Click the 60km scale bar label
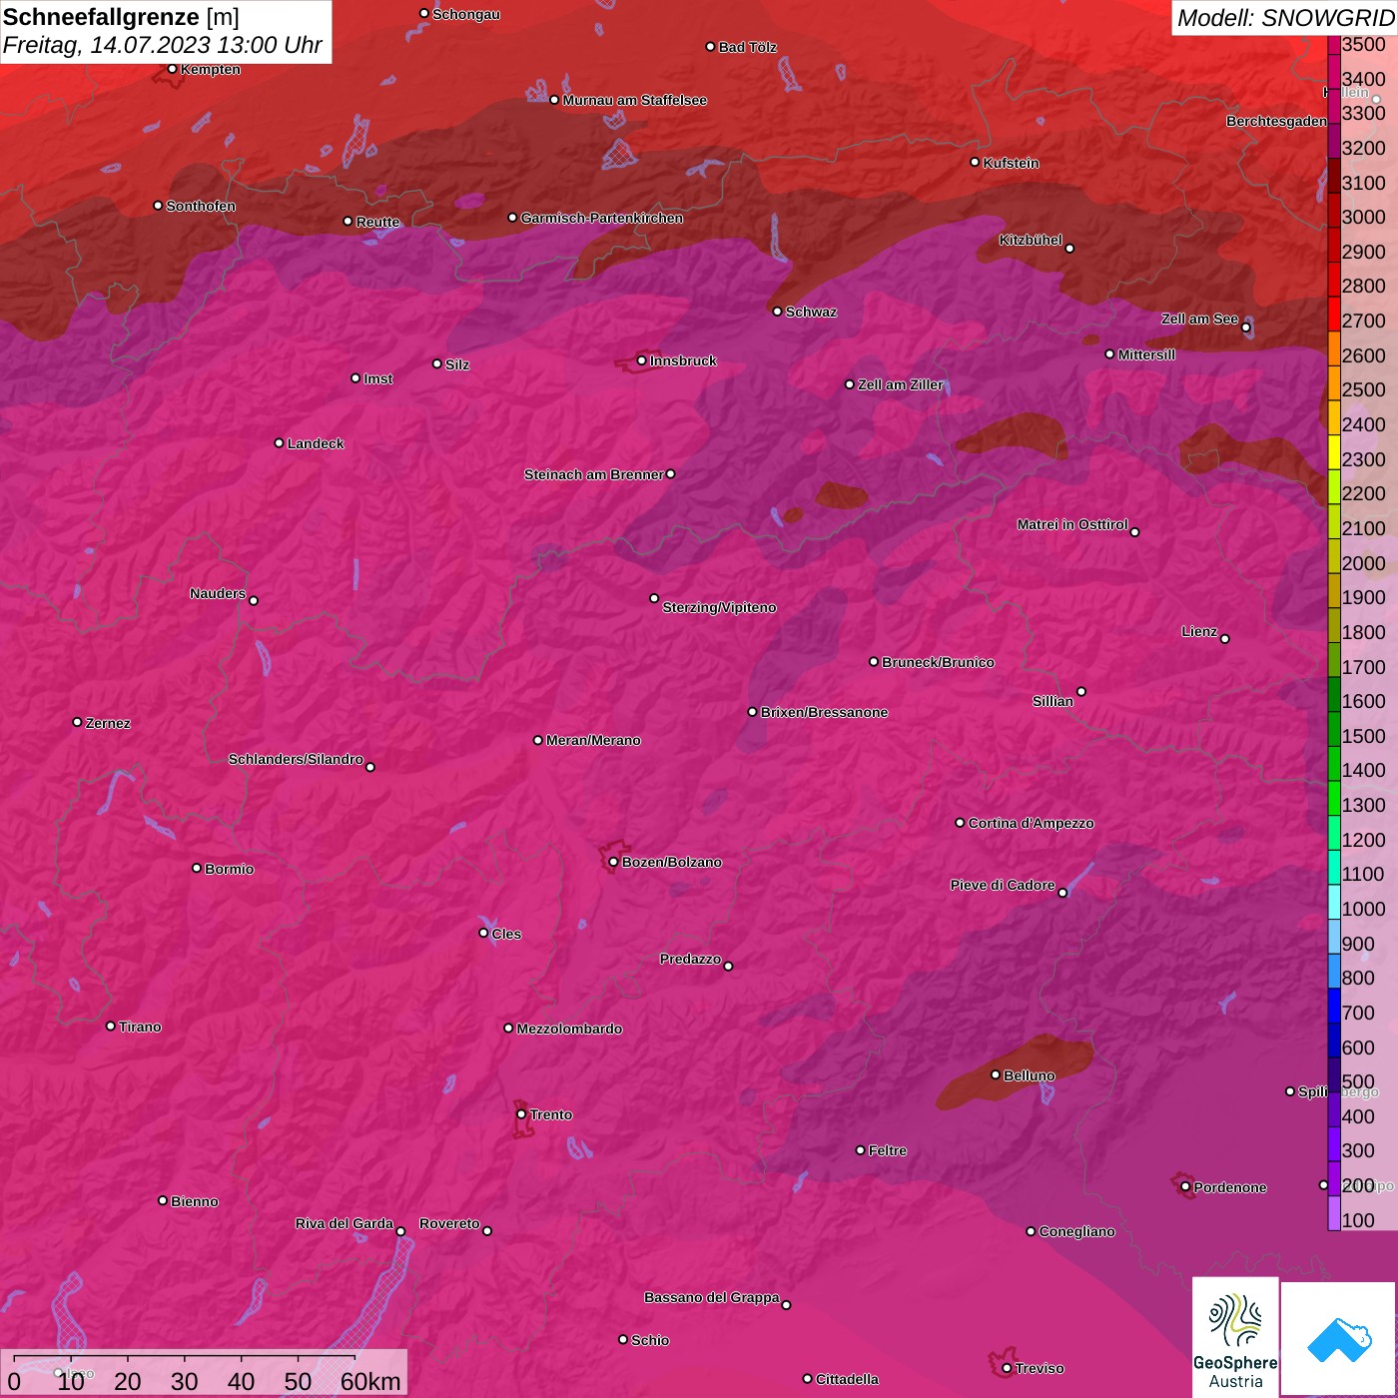The image size is (1398, 1398). click(370, 1381)
